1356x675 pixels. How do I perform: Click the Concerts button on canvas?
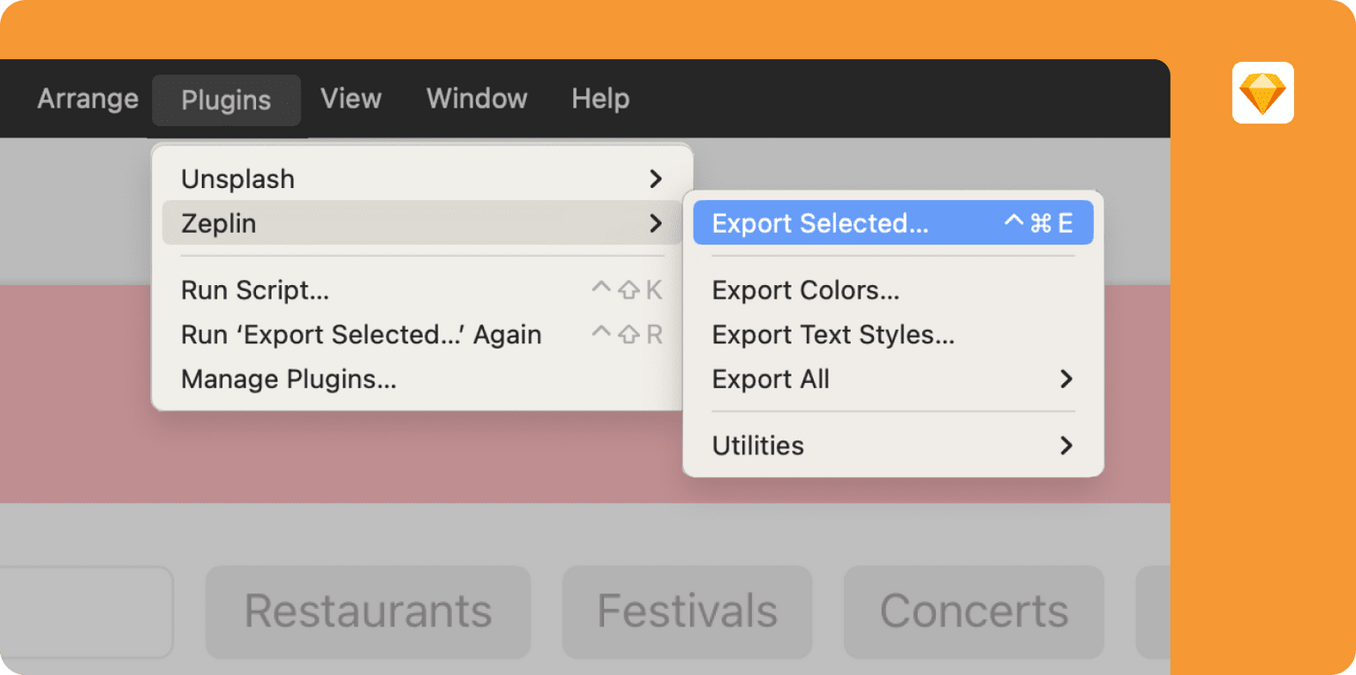(974, 611)
